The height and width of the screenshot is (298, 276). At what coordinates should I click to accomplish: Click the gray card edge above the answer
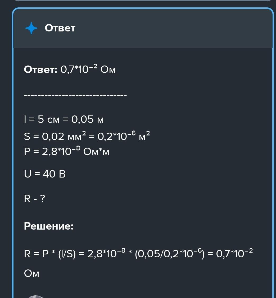(143, 1)
